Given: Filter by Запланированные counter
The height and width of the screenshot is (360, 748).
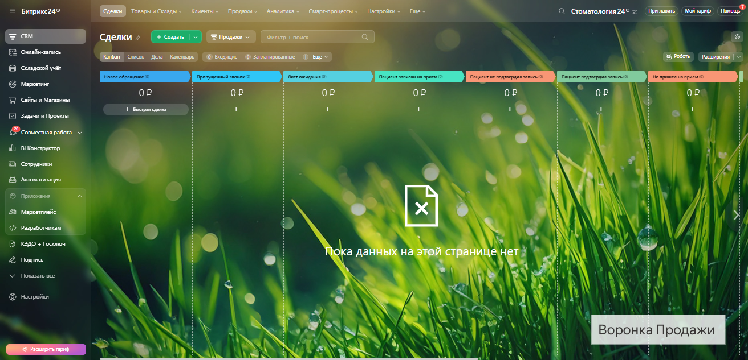Looking at the screenshot, I should (270, 57).
